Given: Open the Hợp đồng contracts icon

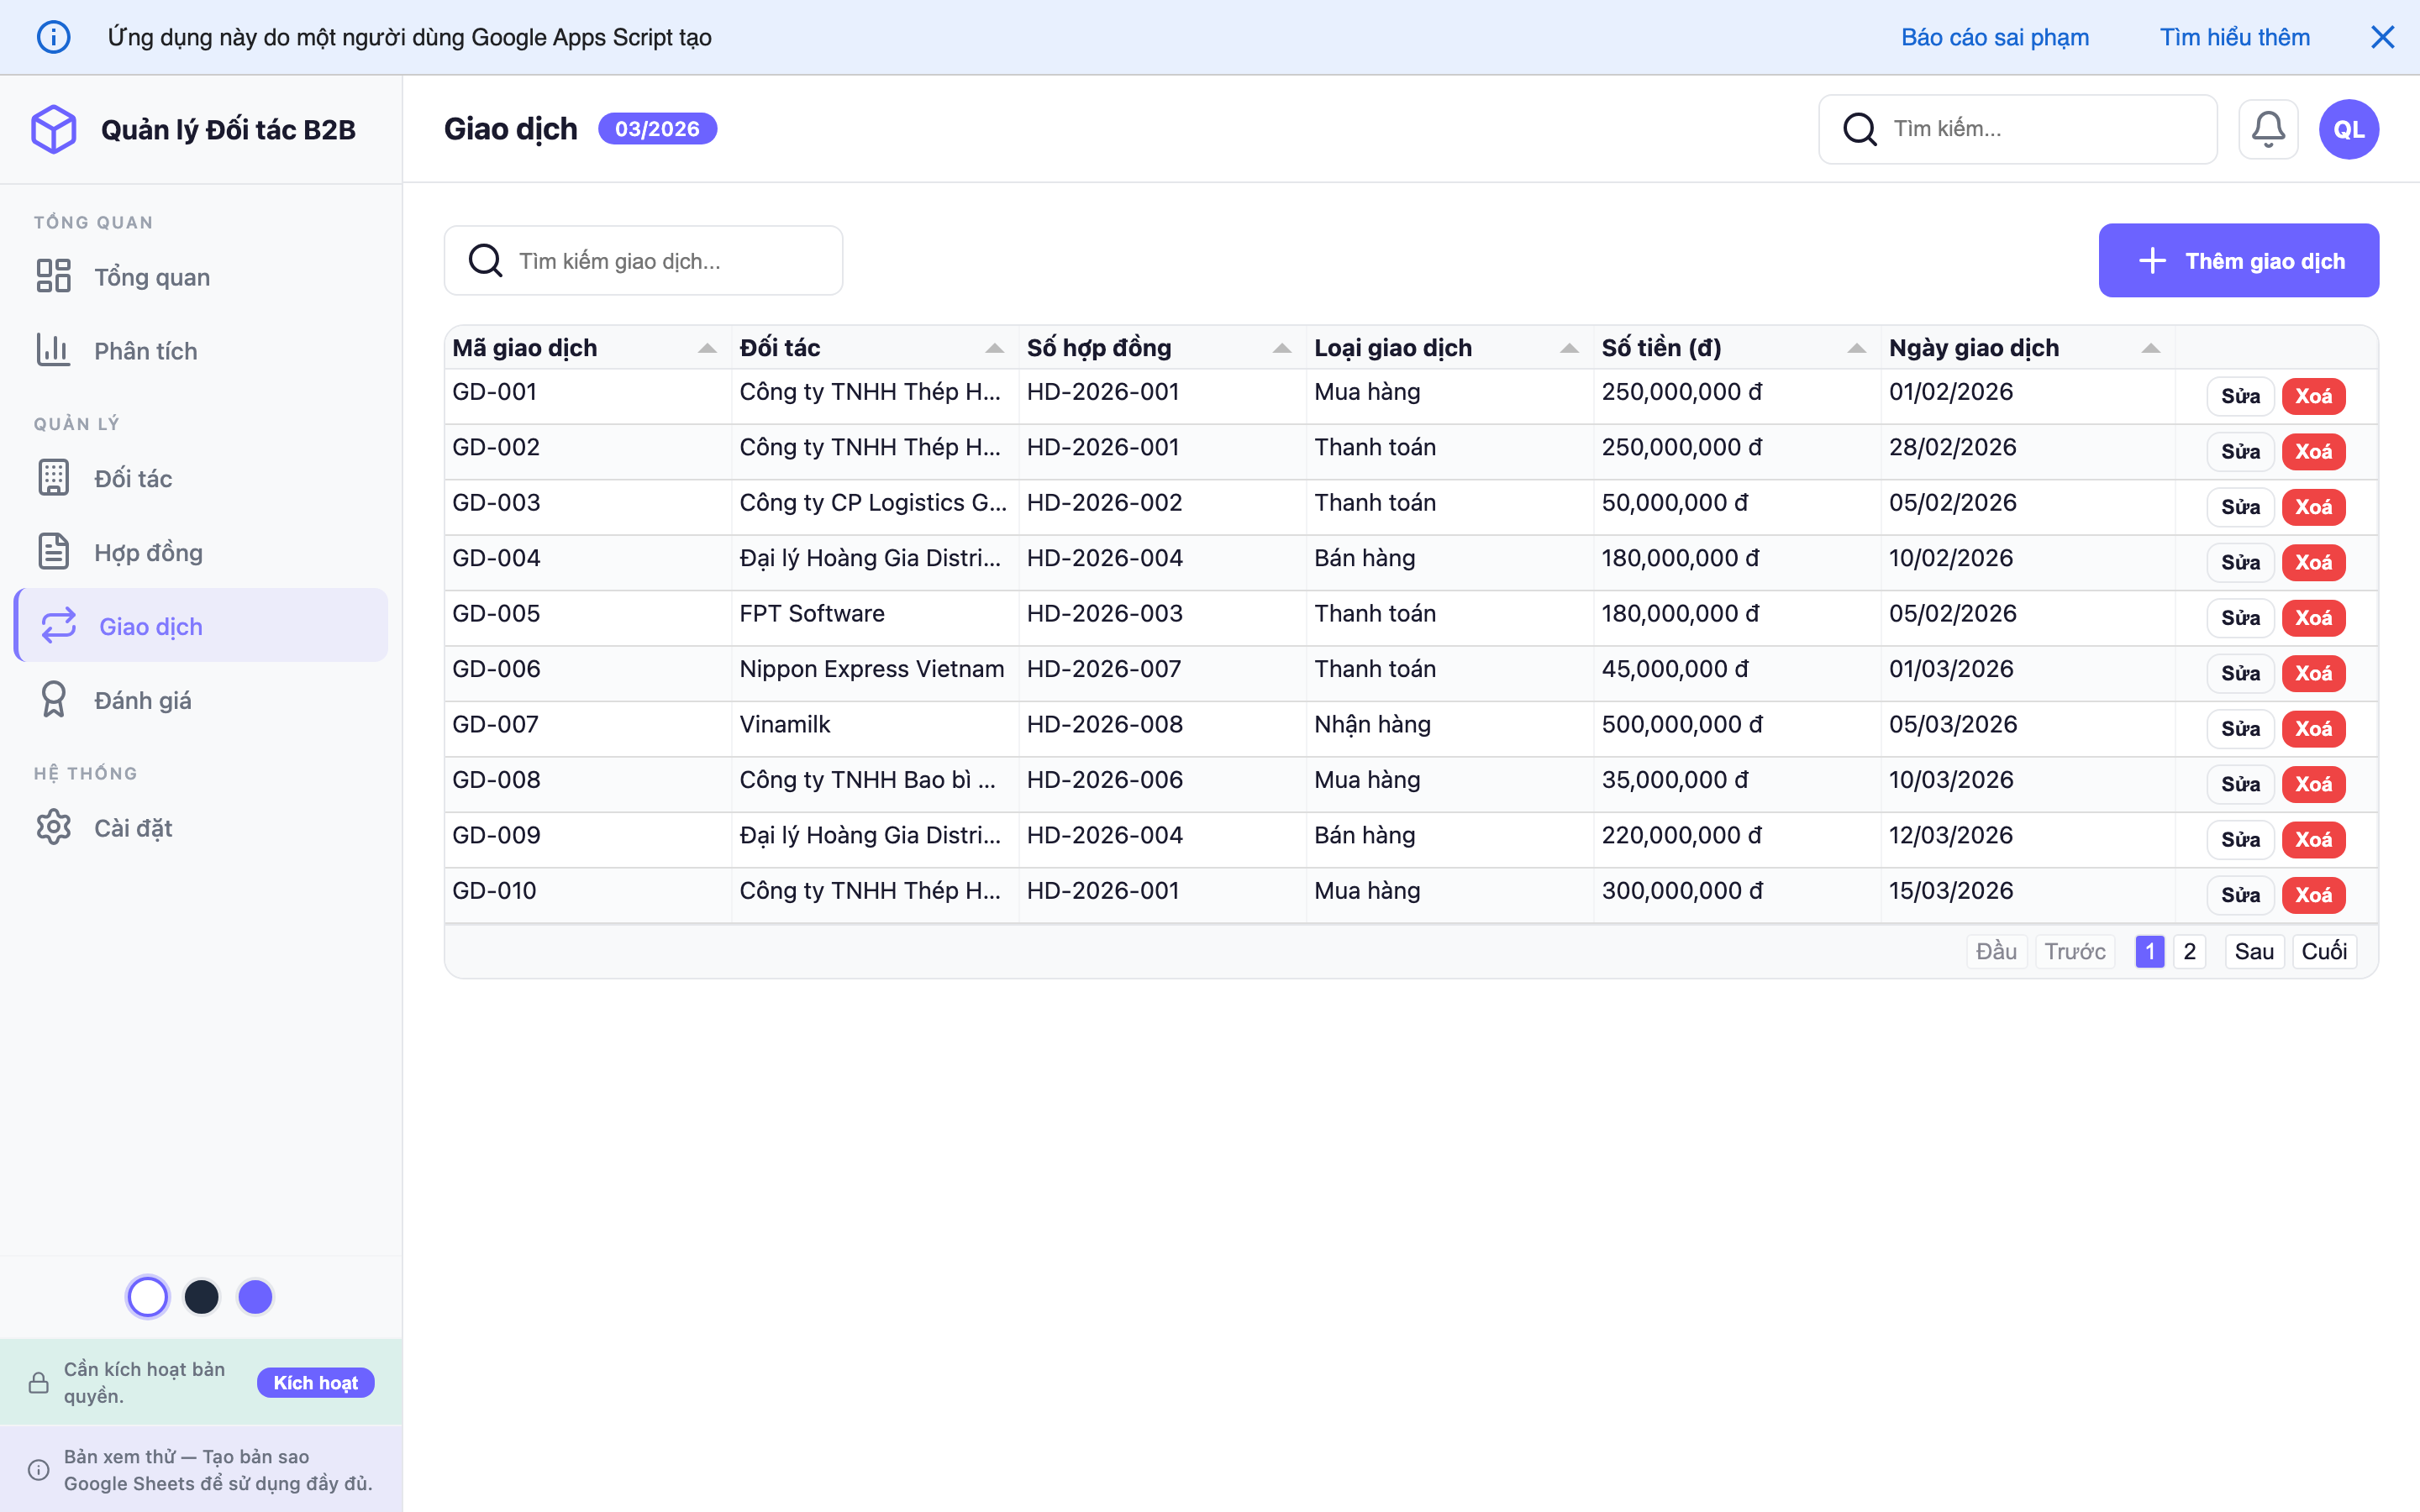Looking at the screenshot, I should point(54,551).
